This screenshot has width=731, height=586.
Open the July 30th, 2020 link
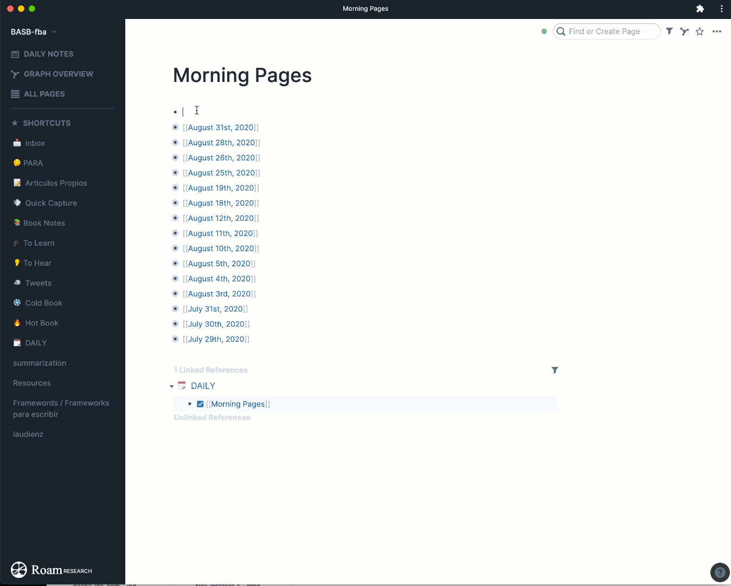click(x=216, y=324)
